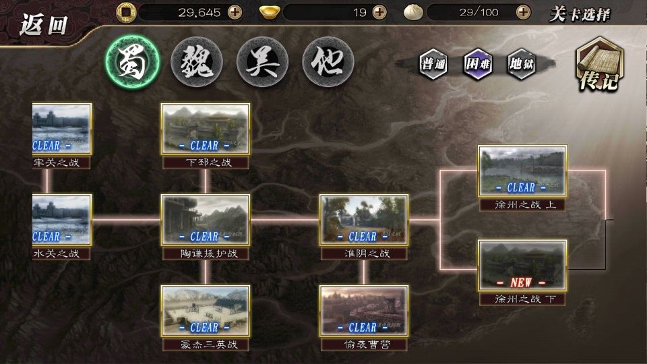Select the 魏 (Wei) faction emblem
The width and height of the screenshot is (647, 364).
(197, 62)
